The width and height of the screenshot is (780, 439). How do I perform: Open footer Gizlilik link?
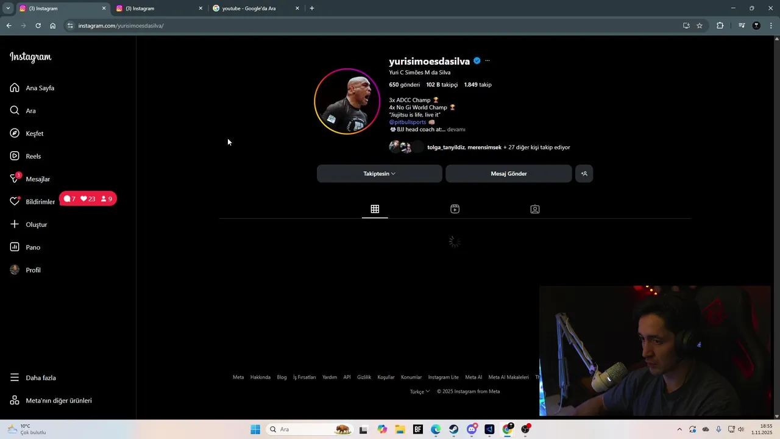click(364, 377)
